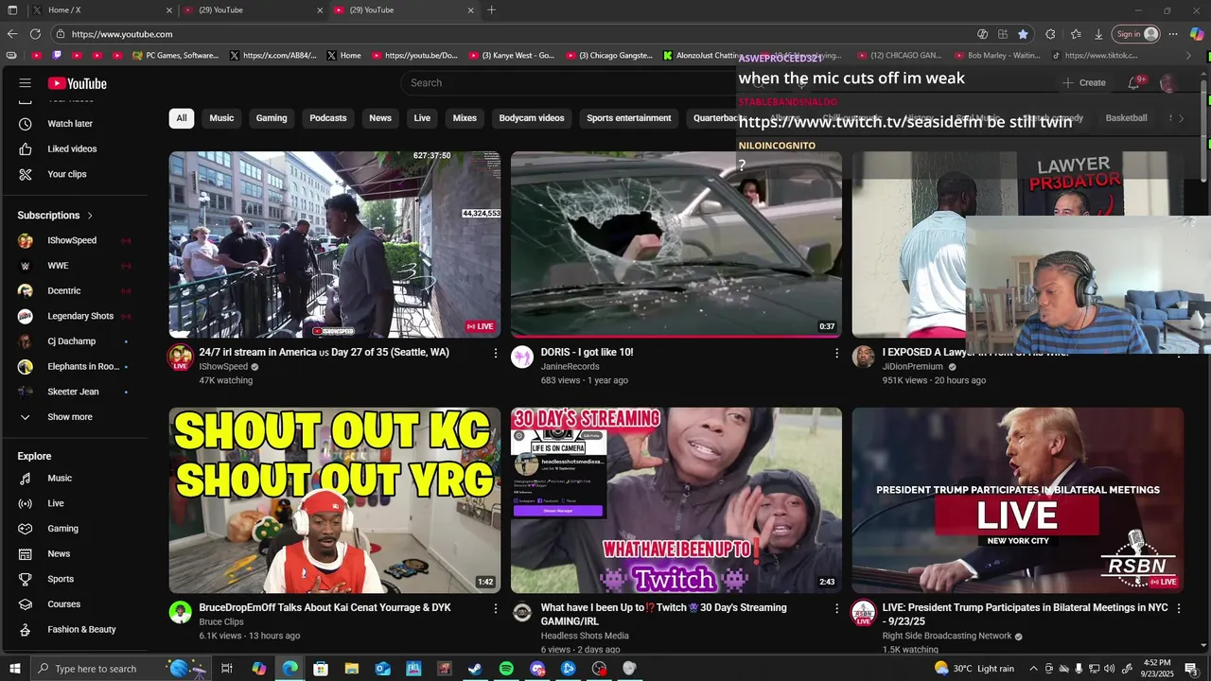Screen dimensions: 1211x681
Task: Refresh the page with reload button
Action: click(35, 34)
